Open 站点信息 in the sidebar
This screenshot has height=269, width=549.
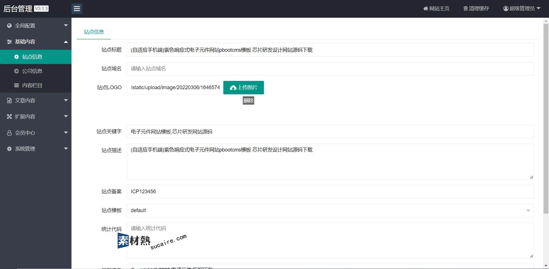click(36, 57)
